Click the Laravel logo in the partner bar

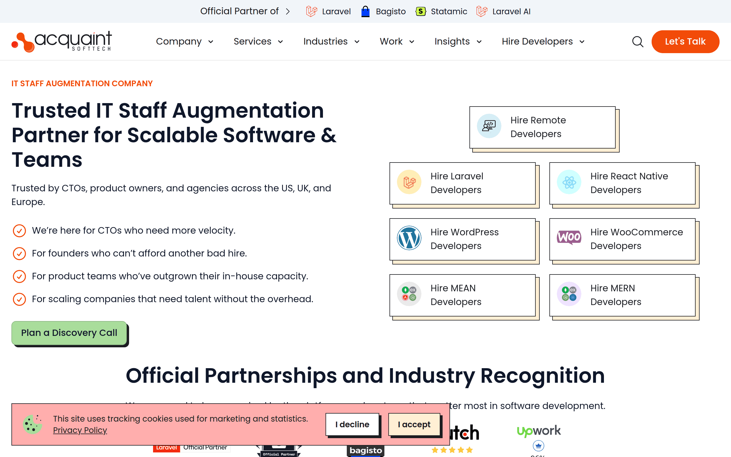(312, 11)
